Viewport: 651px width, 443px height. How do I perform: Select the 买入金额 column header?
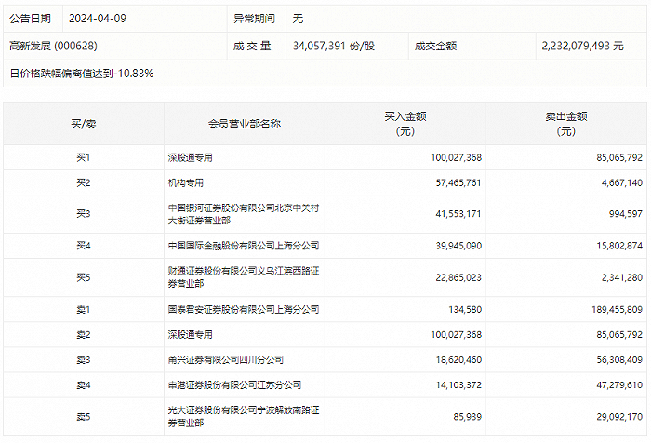pyautogui.click(x=405, y=124)
